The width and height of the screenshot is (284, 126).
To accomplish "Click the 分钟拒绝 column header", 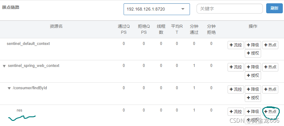I will tap(211, 29).
